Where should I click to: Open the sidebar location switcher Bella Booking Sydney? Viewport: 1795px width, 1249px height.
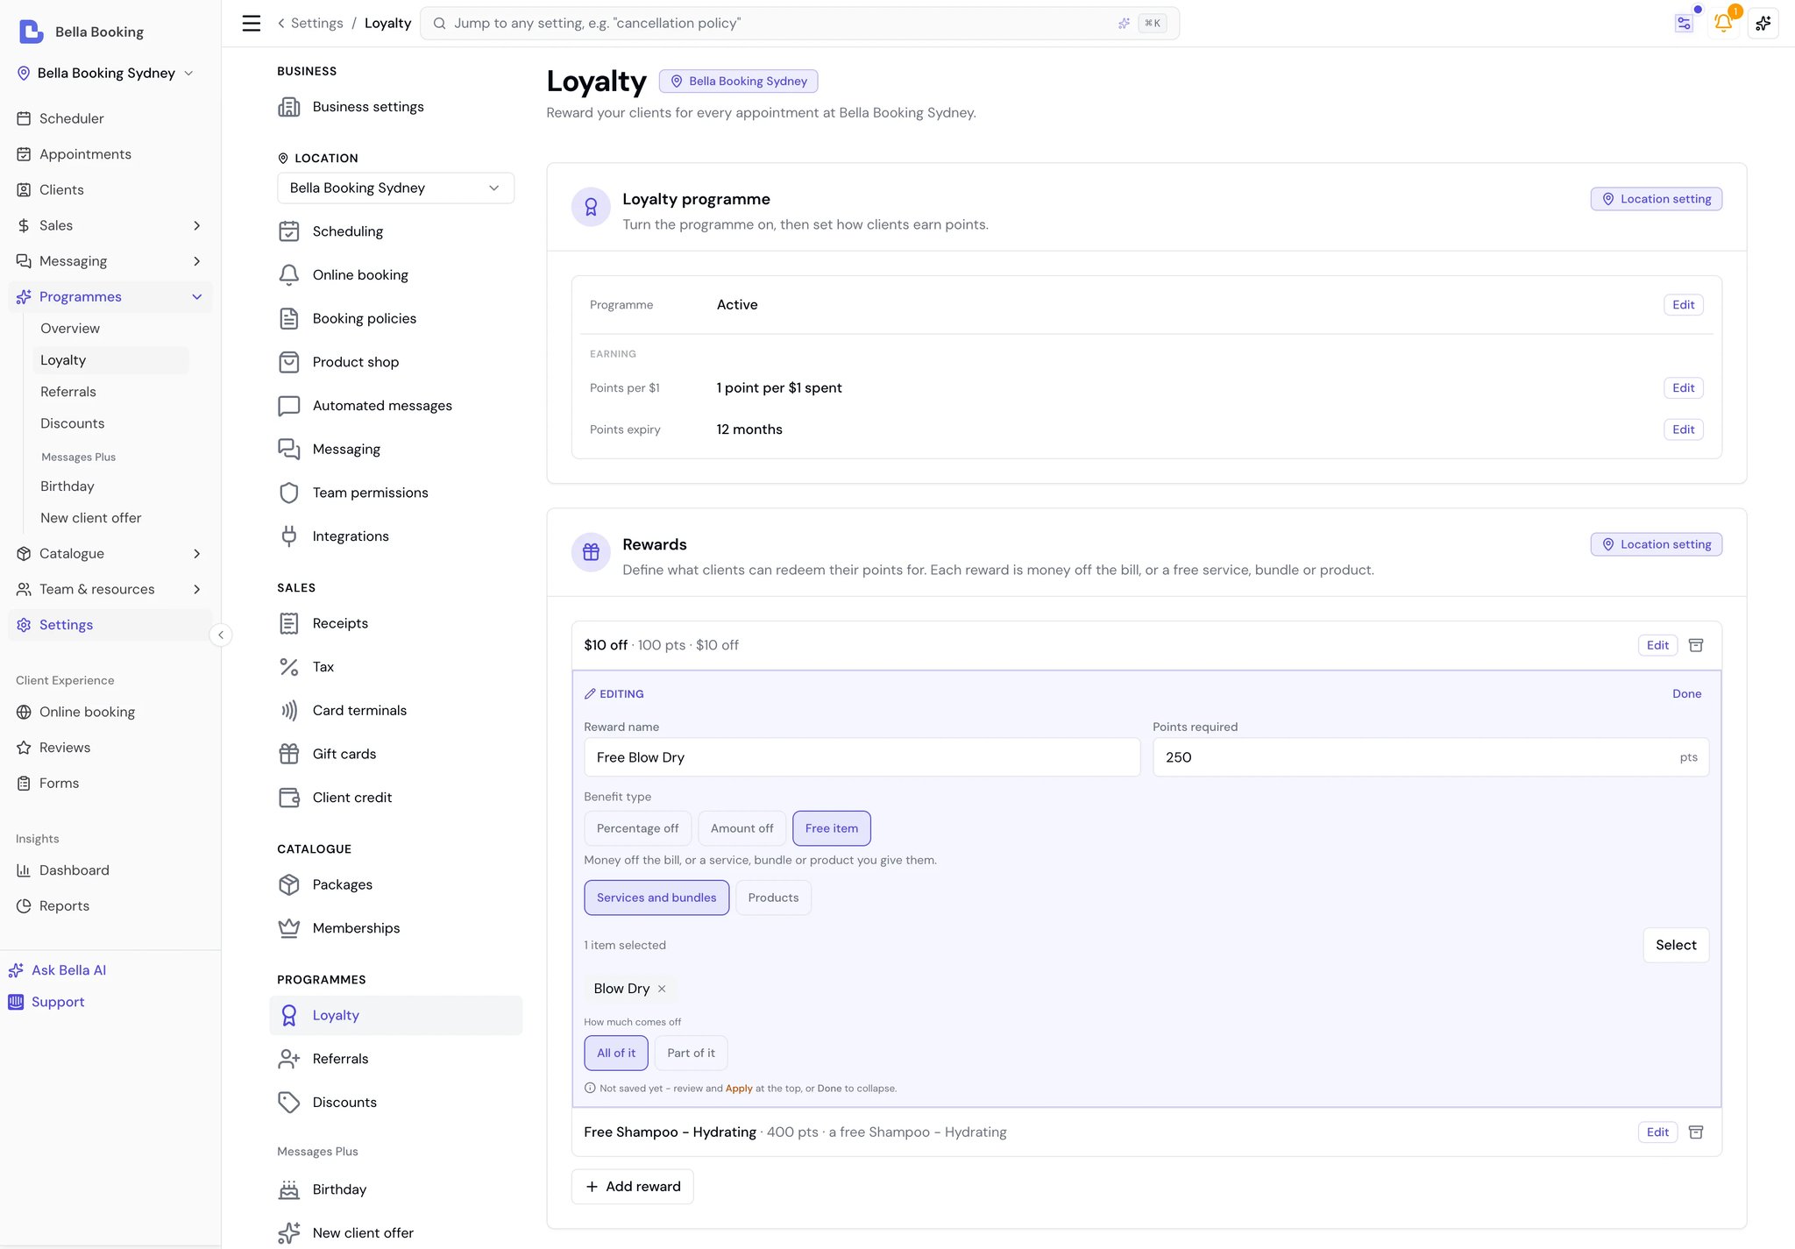[x=106, y=73]
